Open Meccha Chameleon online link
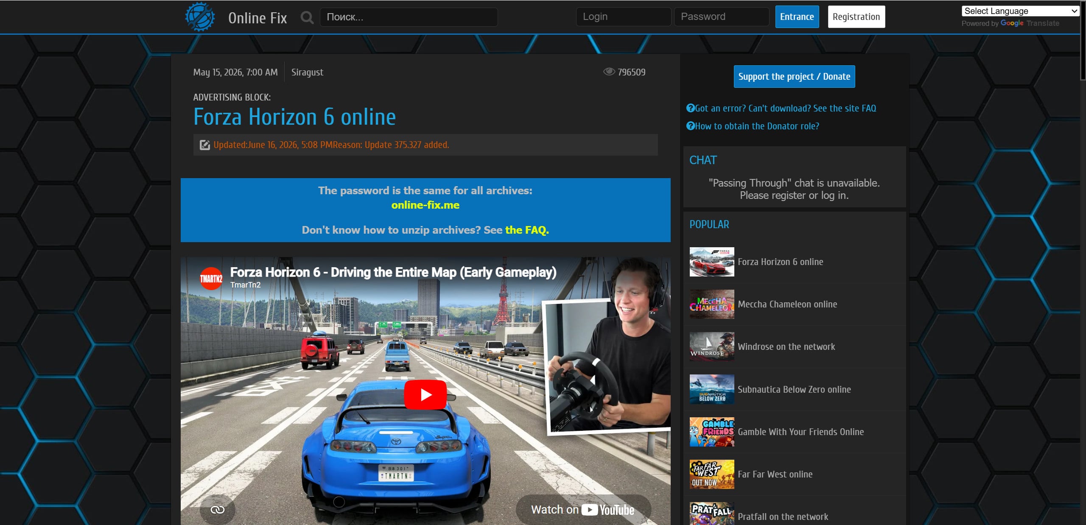This screenshot has height=525, width=1086. pyautogui.click(x=787, y=304)
